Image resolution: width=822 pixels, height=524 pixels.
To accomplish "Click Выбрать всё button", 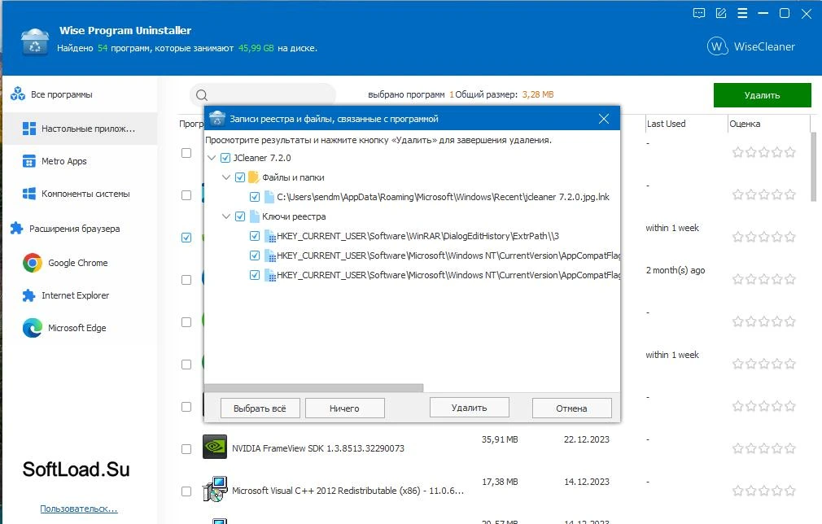I will [x=260, y=408].
